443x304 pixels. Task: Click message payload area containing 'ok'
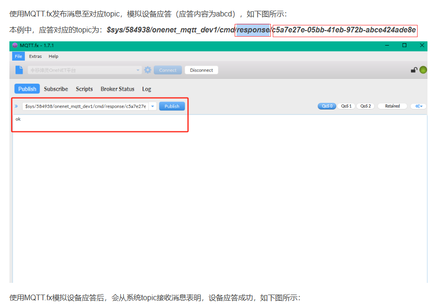click(220, 198)
